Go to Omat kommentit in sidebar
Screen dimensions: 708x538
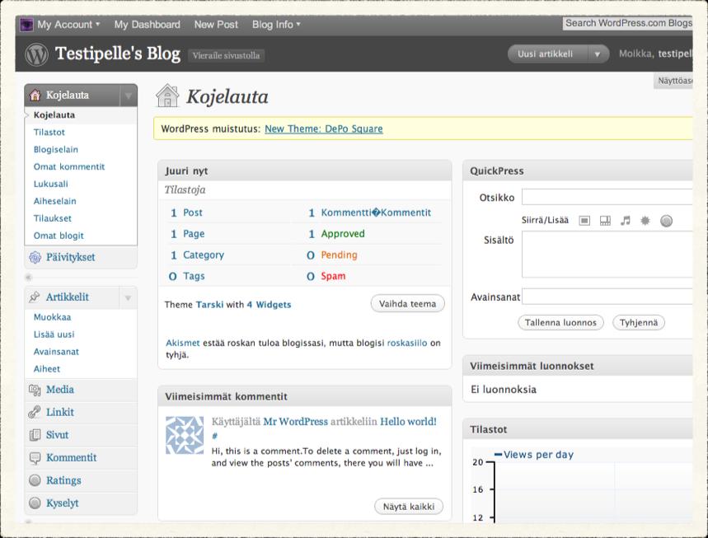click(x=69, y=166)
